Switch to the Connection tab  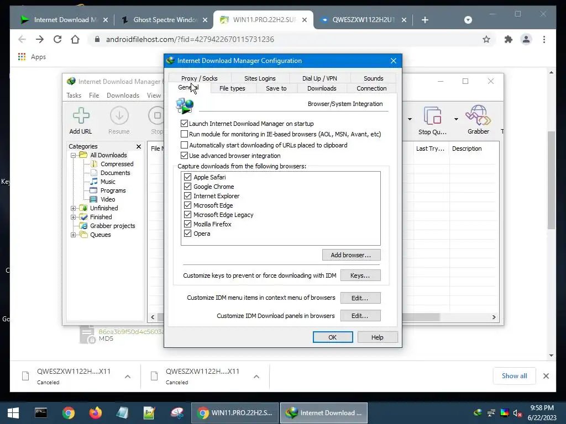click(x=371, y=88)
